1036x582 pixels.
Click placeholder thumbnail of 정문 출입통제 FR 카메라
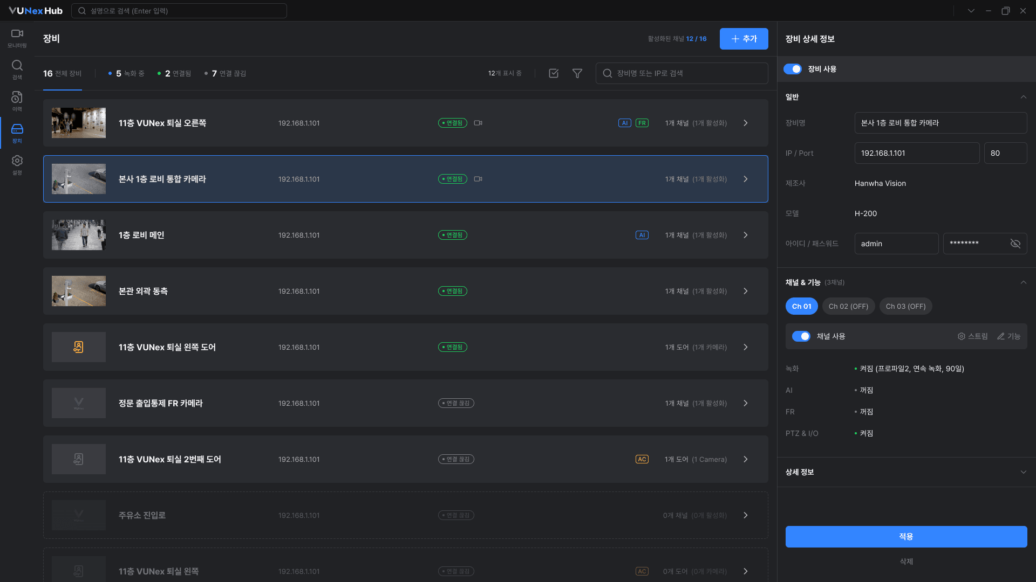click(79, 403)
